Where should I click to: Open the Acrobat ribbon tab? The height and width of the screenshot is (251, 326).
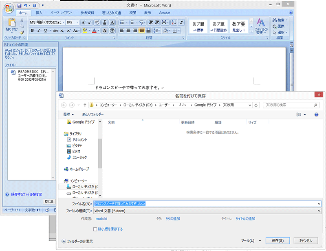(x=165, y=13)
